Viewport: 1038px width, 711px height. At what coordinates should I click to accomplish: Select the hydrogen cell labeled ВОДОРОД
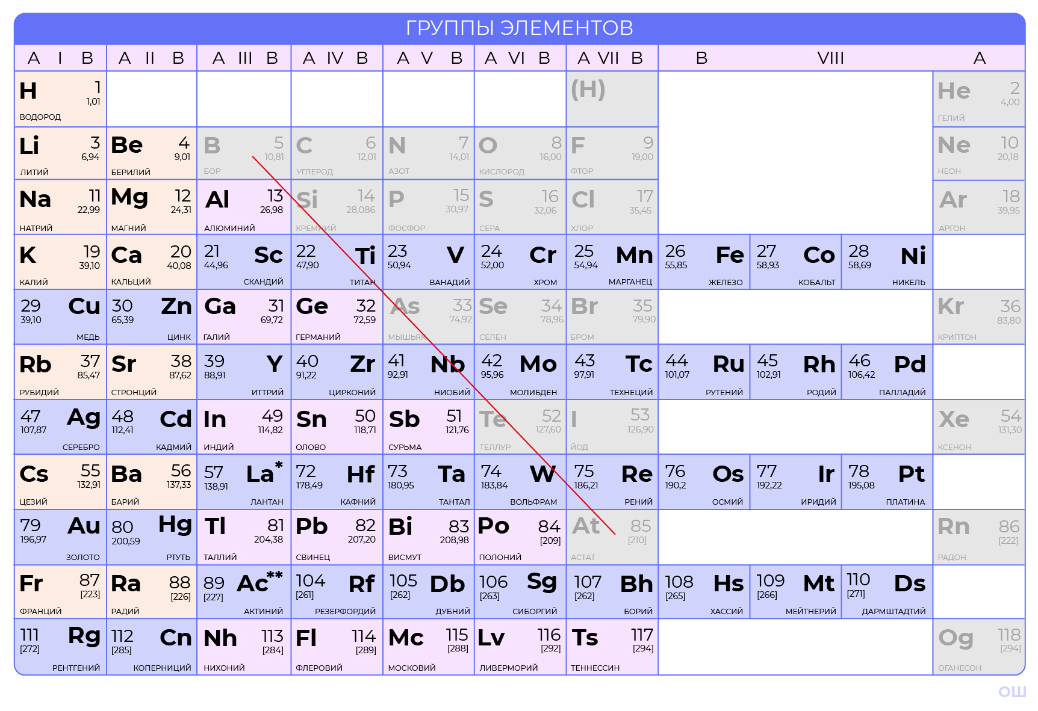(x=60, y=99)
